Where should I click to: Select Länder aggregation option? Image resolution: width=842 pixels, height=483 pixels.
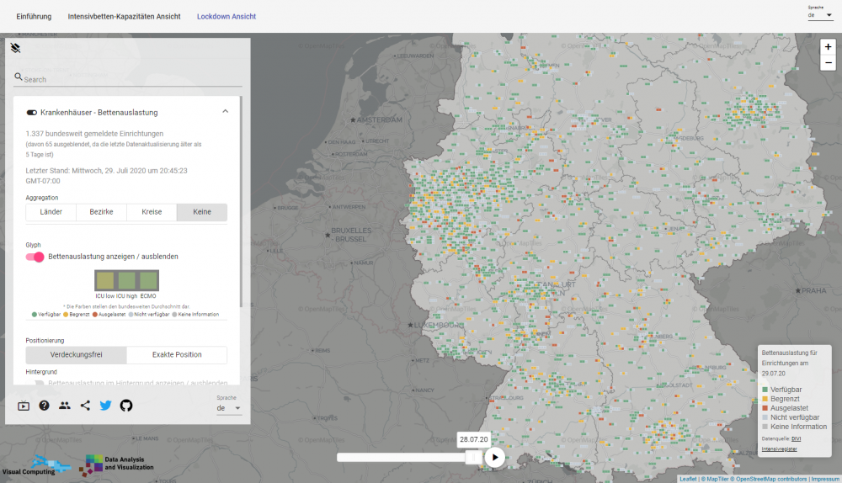click(51, 212)
